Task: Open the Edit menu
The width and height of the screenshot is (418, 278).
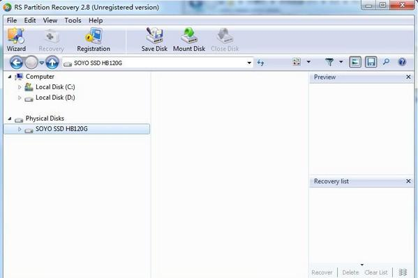Action: pyautogui.click(x=30, y=20)
